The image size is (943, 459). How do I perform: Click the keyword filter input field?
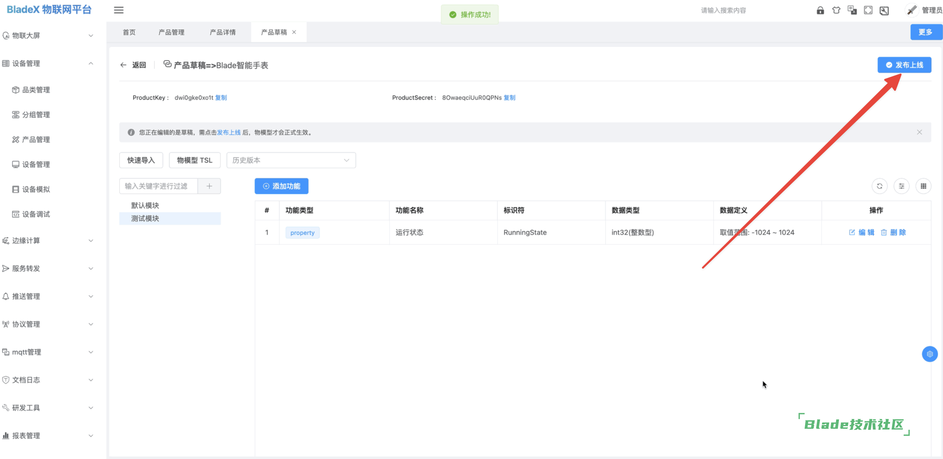158,186
